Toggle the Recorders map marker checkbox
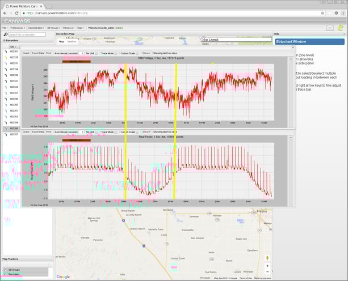The width and height of the screenshot is (348, 281). pos(5,274)
